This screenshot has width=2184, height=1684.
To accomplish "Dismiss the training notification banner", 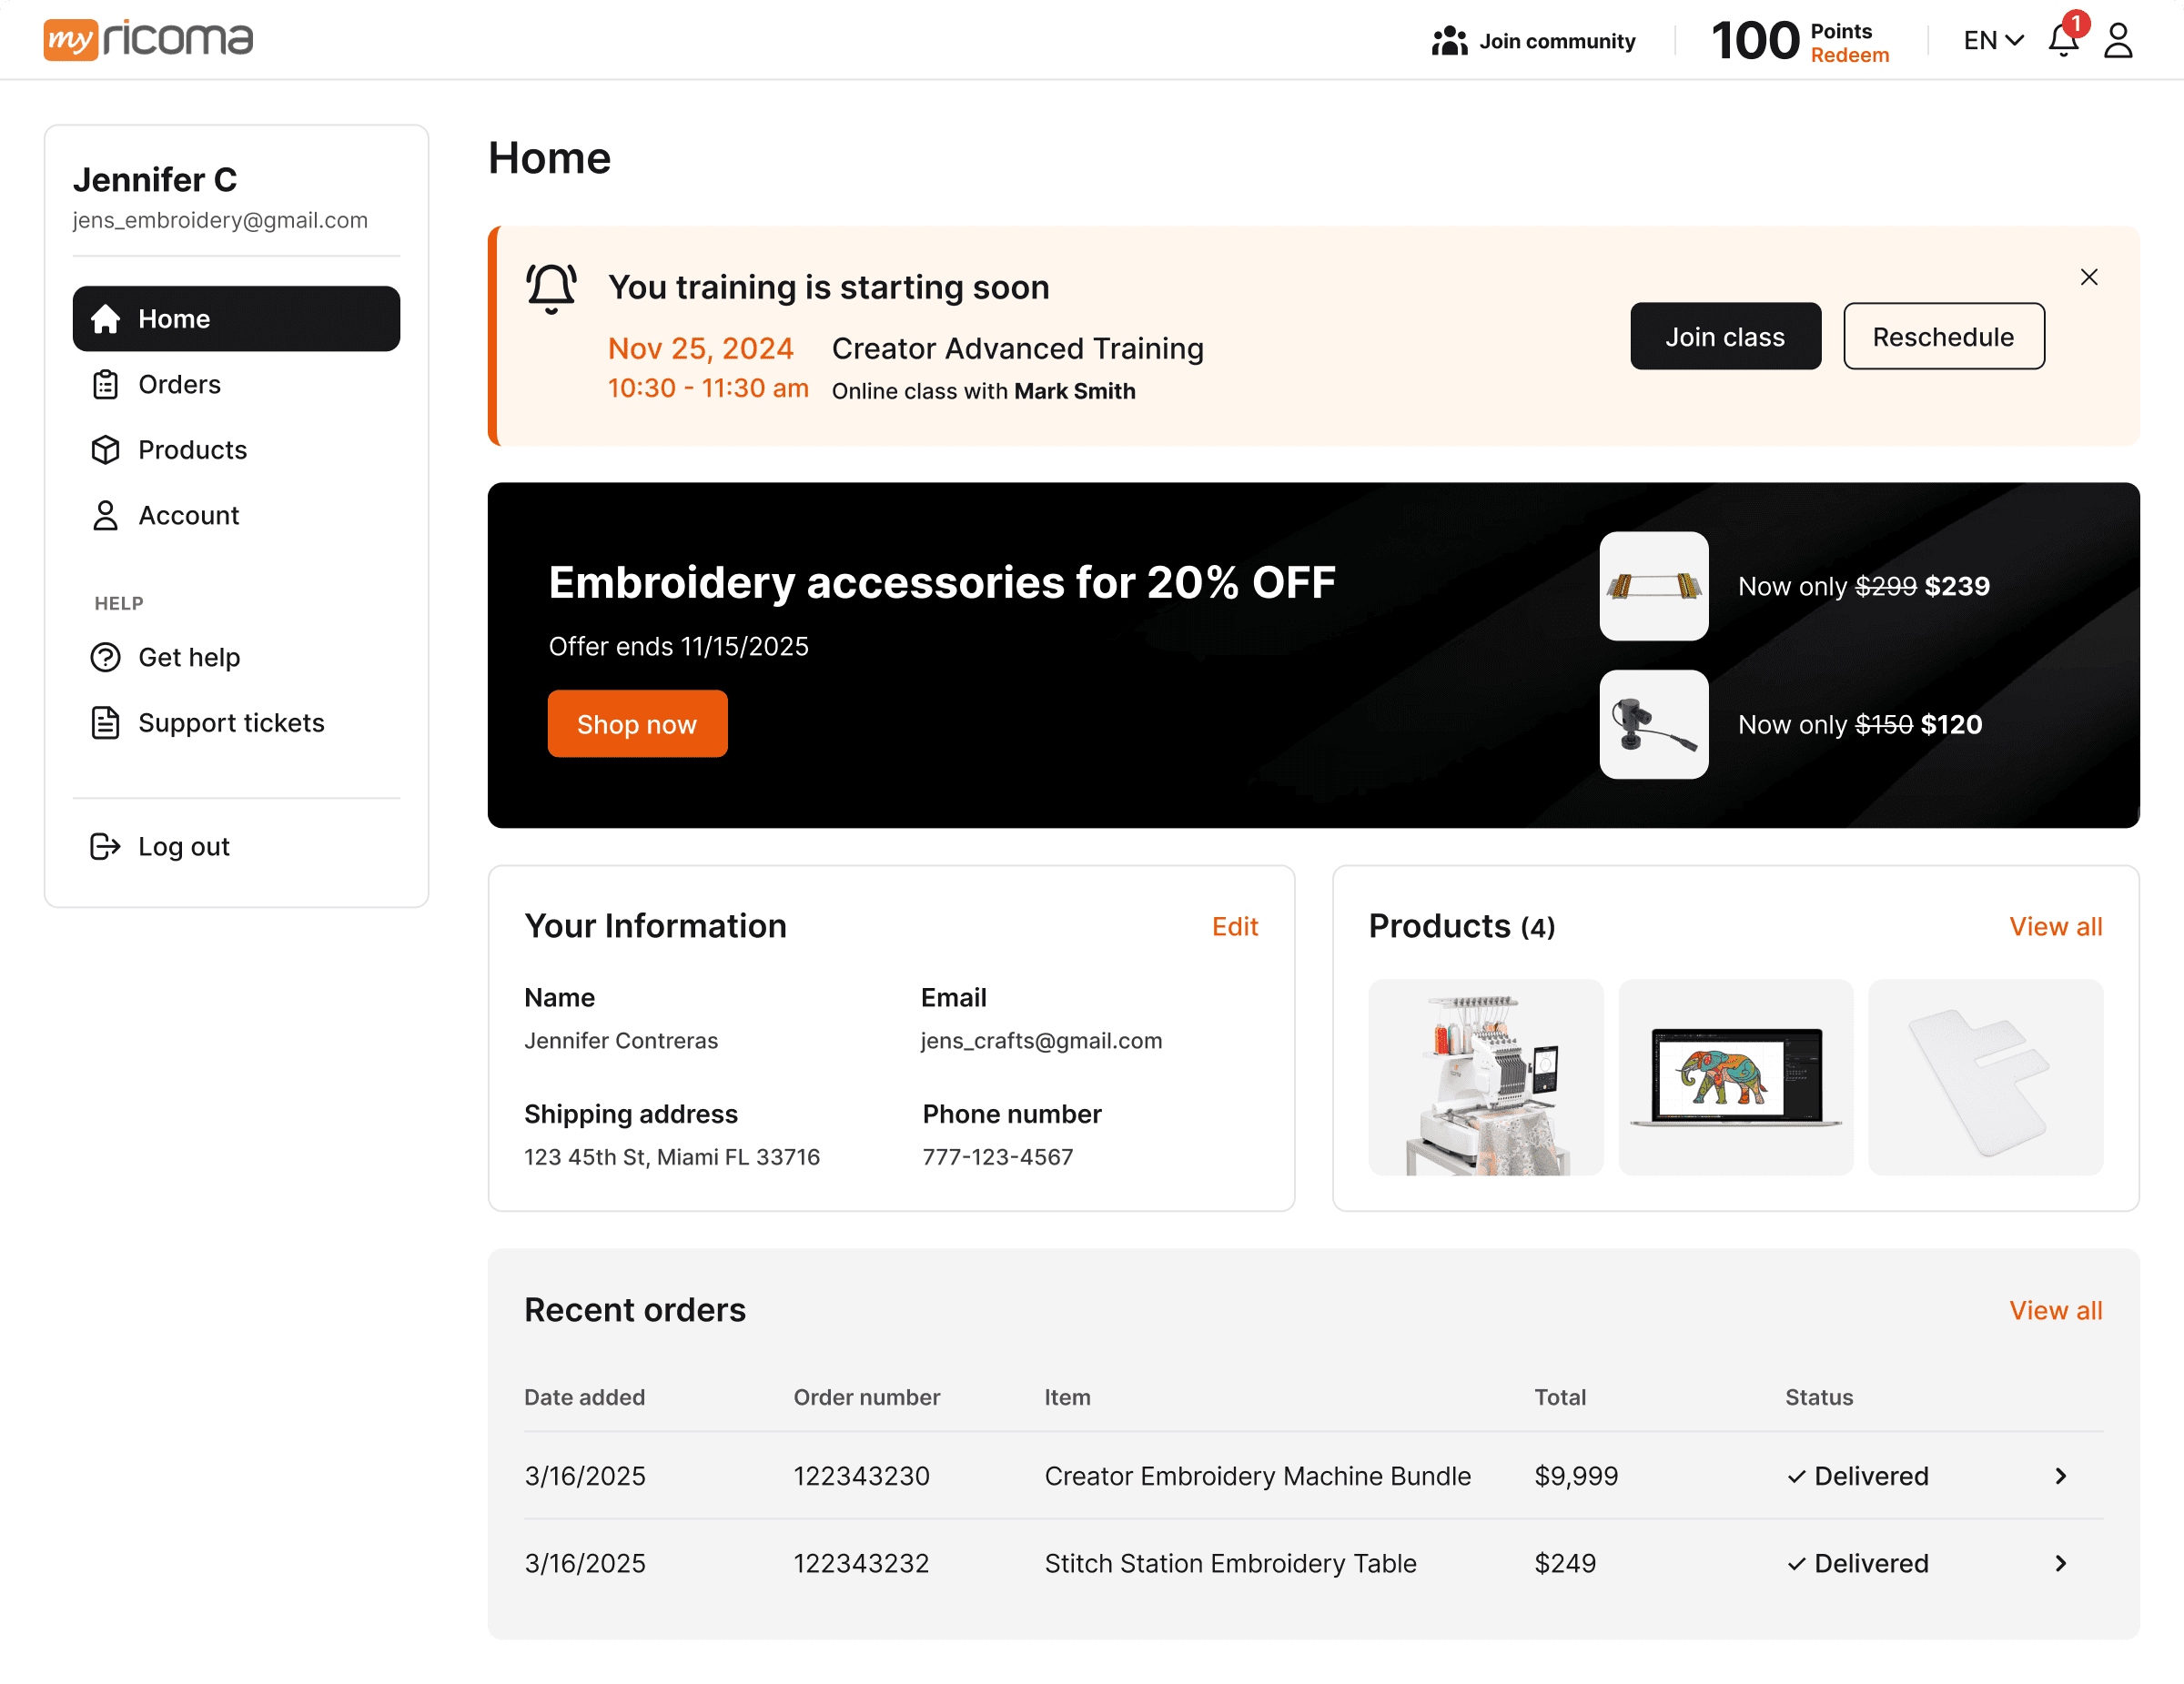I will point(2089,277).
